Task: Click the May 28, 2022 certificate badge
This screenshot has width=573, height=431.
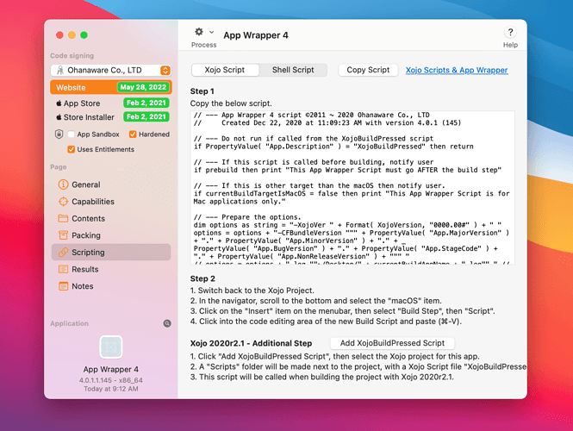Action: (x=143, y=87)
